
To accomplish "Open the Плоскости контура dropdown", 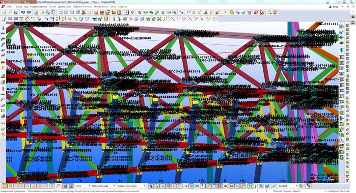I will click(130, 186).
